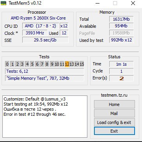The image size is (142, 142).
Task: Click the Mail button
Action: click(114, 113)
